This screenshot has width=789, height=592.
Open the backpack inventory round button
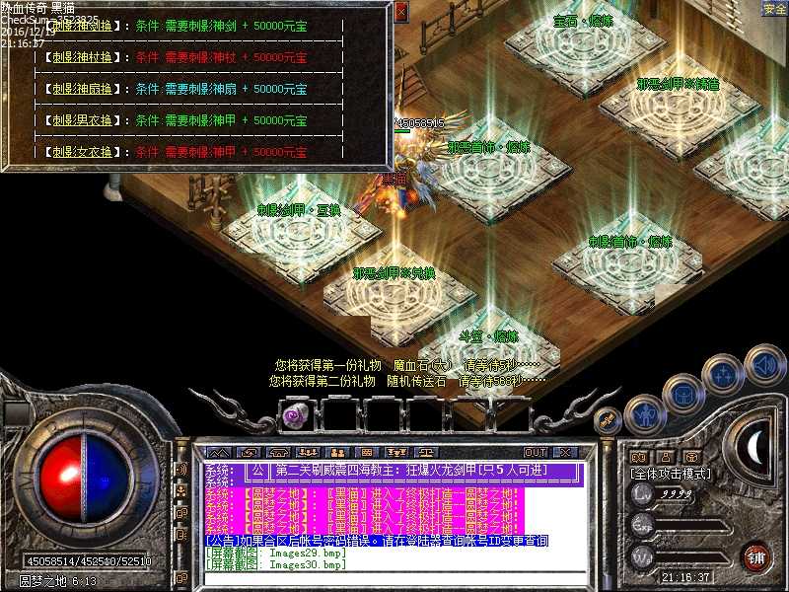point(682,396)
